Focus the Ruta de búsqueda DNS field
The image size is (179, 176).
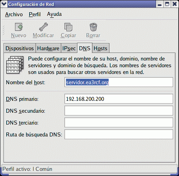click(119, 134)
